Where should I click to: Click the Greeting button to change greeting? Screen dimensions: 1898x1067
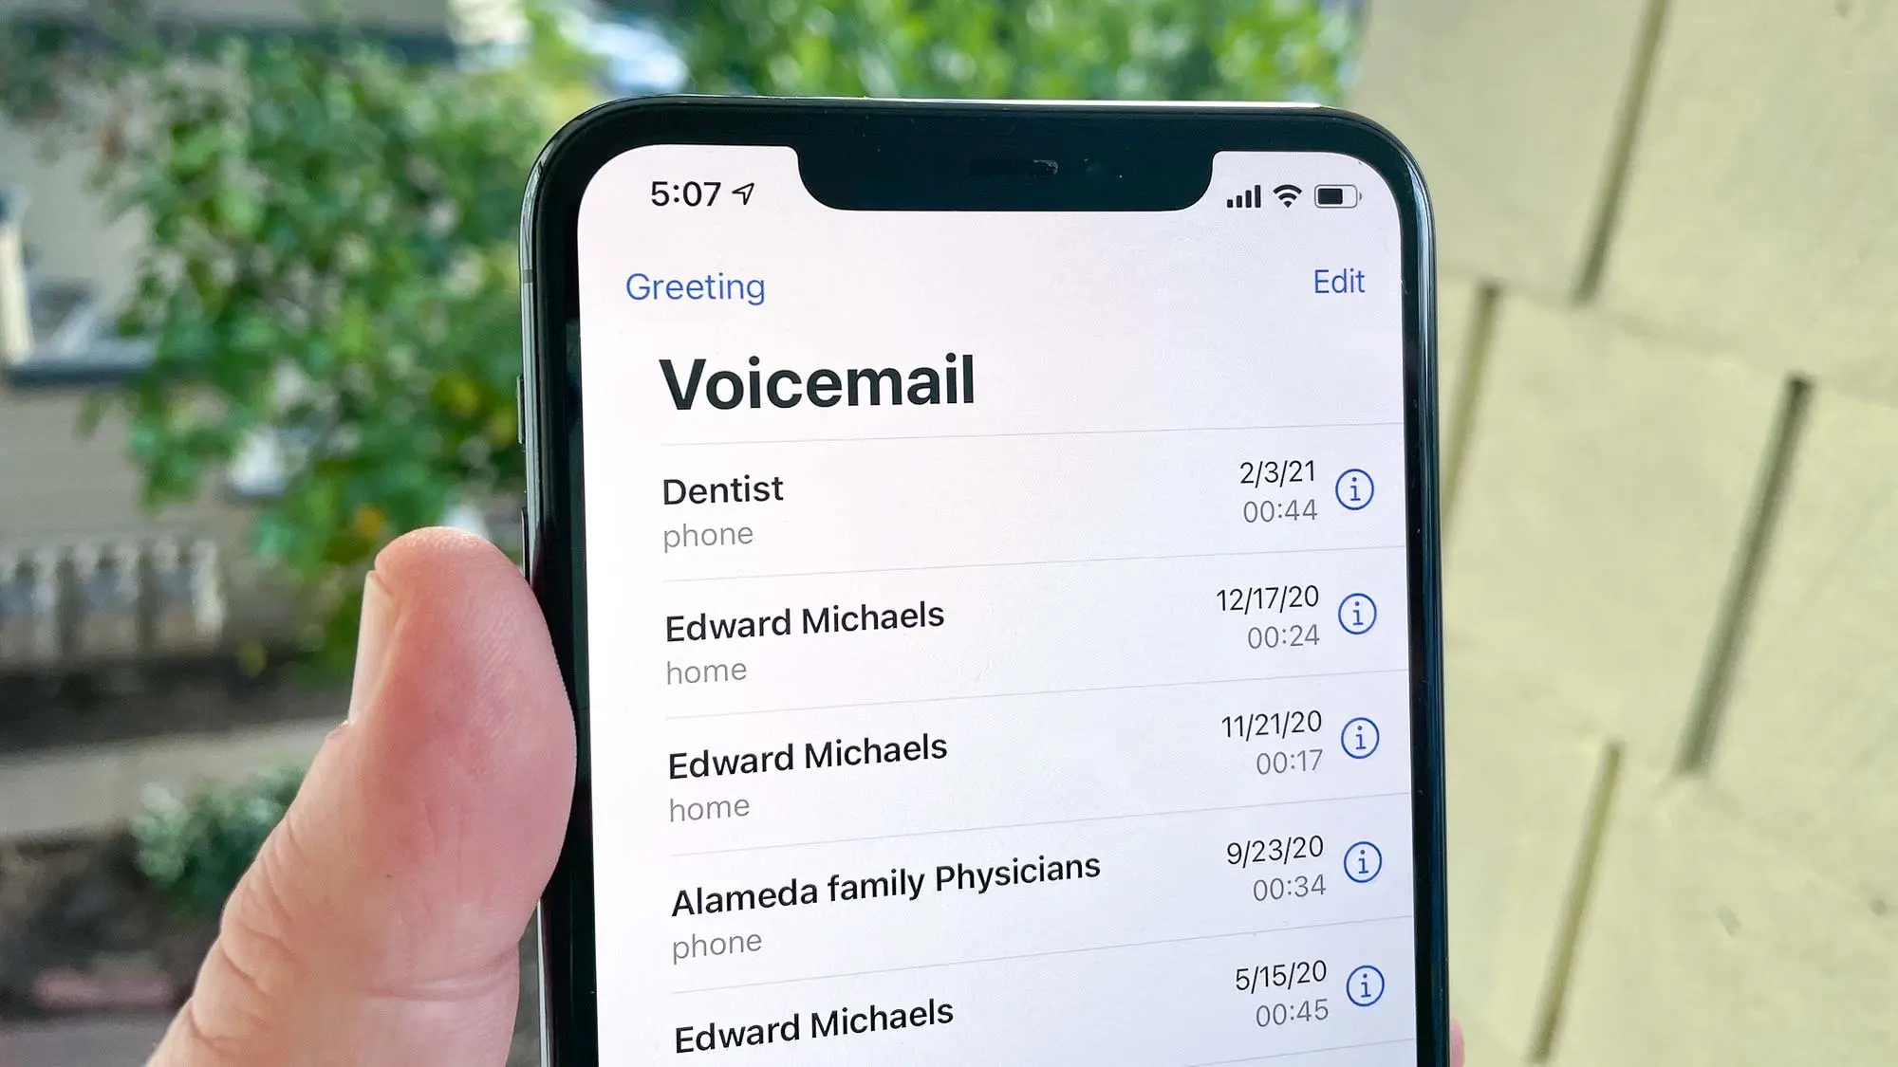695,284
